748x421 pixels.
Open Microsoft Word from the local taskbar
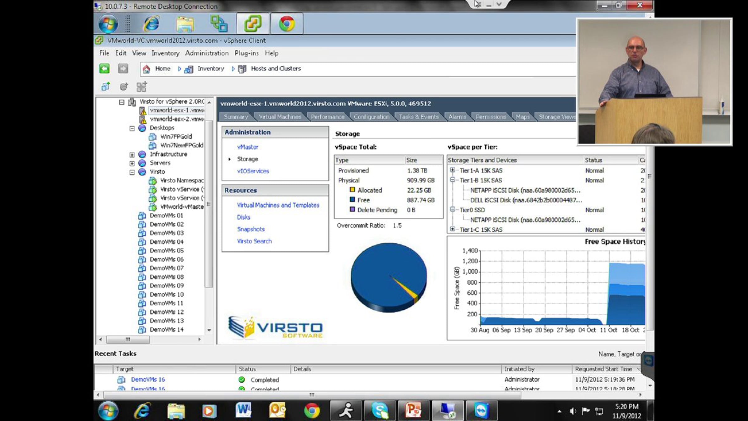point(243,410)
